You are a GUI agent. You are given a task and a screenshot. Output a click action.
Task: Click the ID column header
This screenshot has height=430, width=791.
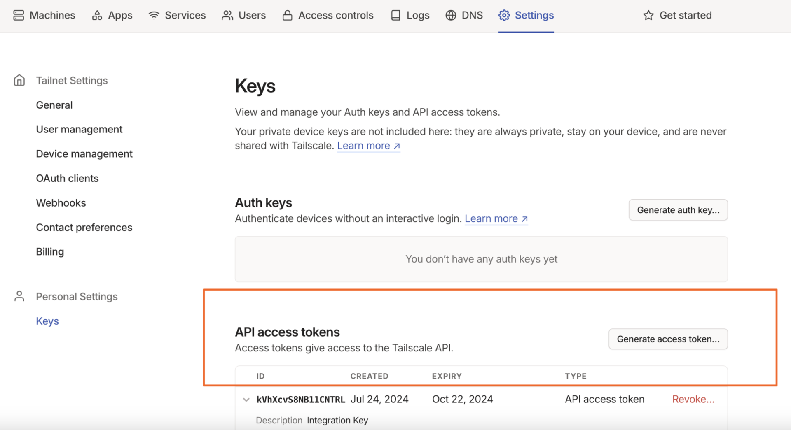[x=260, y=376]
